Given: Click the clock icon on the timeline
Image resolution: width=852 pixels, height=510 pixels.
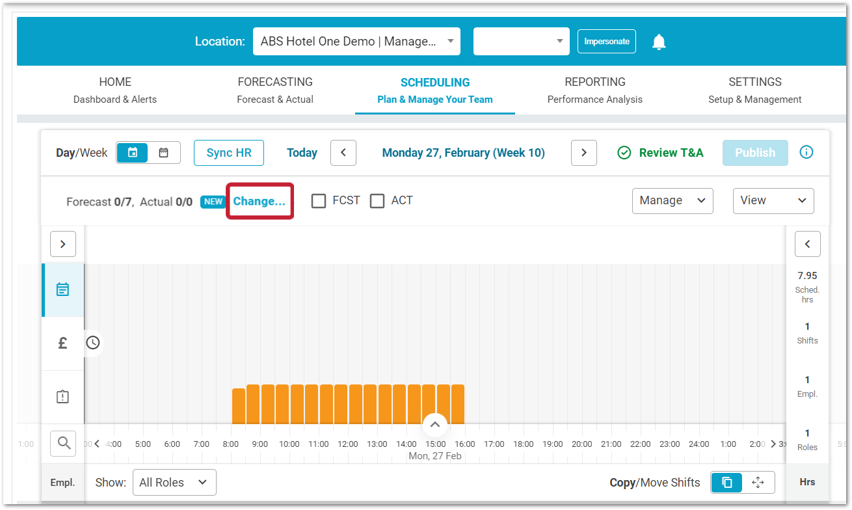Looking at the screenshot, I should pos(93,343).
